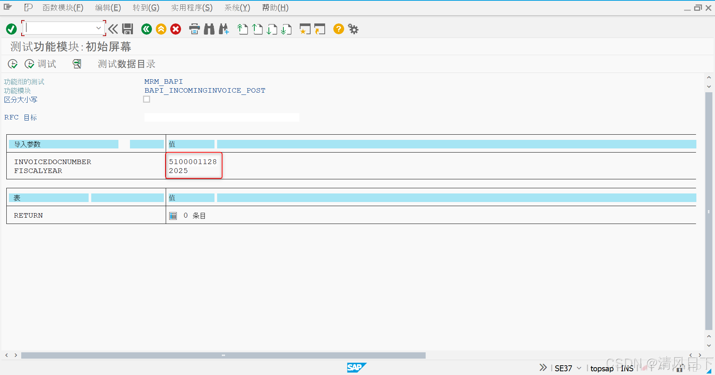Click the Help question mark icon
The width and height of the screenshot is (715, 375).
tap(338, 29)
